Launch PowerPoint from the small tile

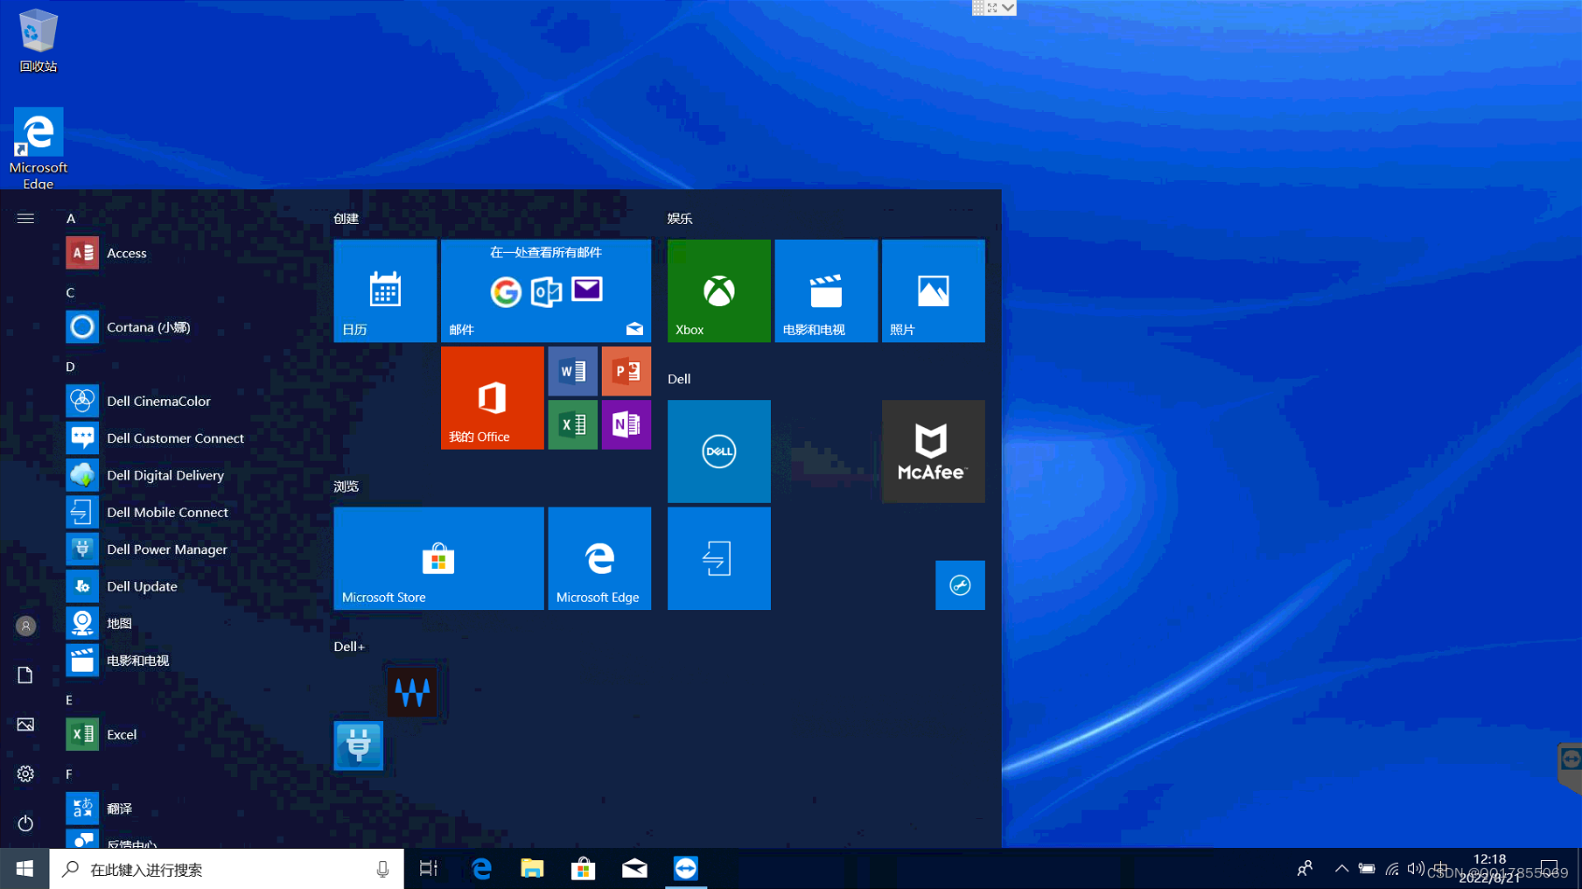pos(626,371)
